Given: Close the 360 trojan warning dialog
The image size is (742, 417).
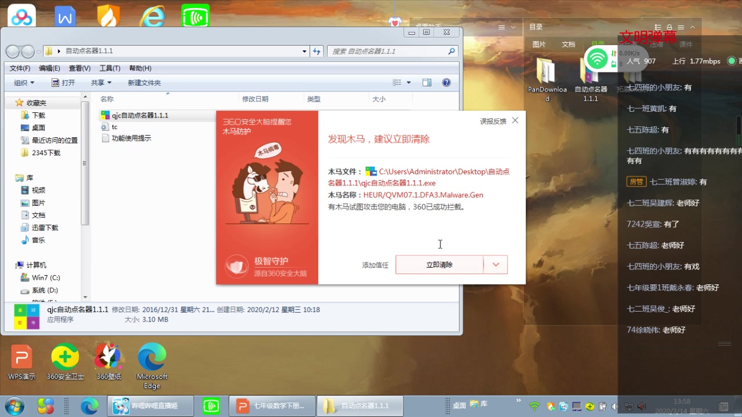Looking at the screenshot, I should point(515,120).
